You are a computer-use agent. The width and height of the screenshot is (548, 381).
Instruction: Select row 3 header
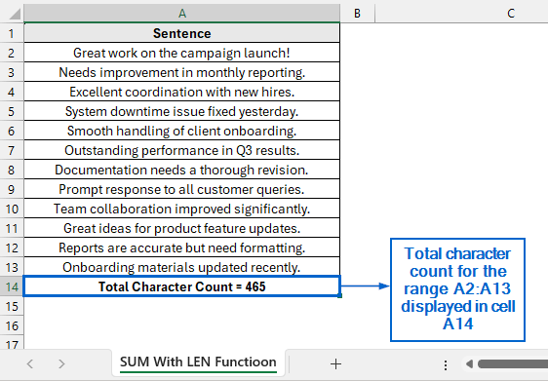click(x=12, y=73)
